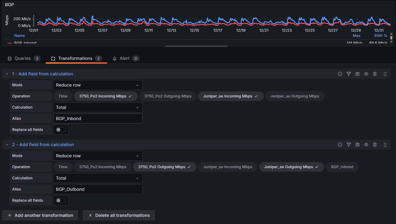Click Add another transformation button
This screenshot has height=224, width=396.
(40, 215)
